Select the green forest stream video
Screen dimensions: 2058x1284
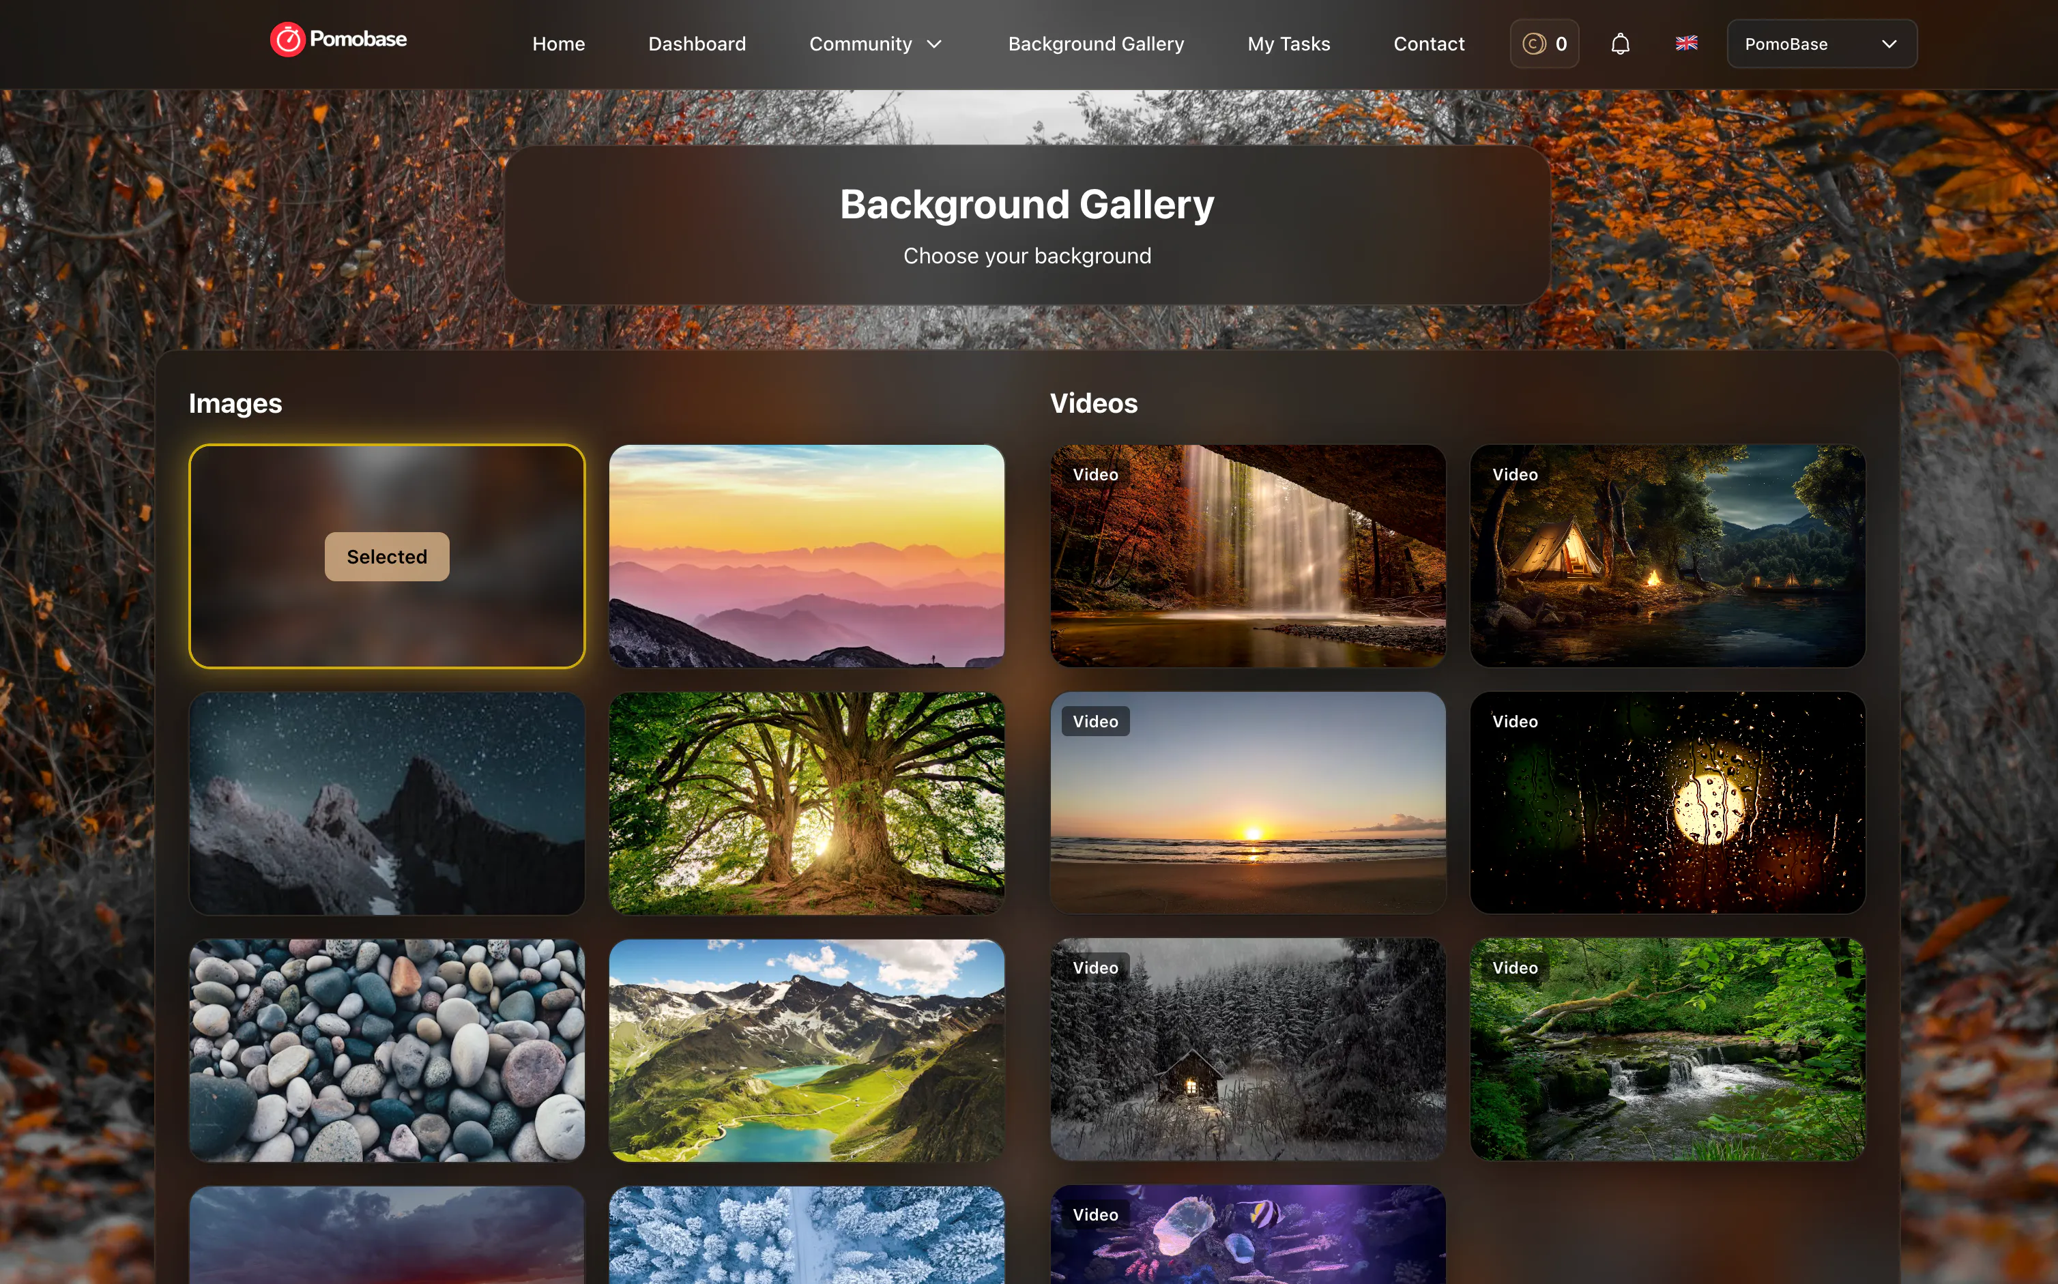coord(1667,1049)
